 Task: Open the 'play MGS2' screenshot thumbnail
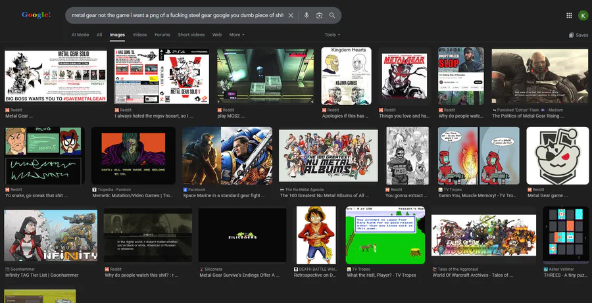pos(266,76)
